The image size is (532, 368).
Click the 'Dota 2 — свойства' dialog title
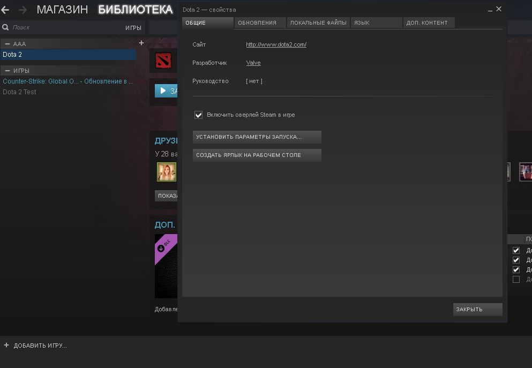[209, 10]
